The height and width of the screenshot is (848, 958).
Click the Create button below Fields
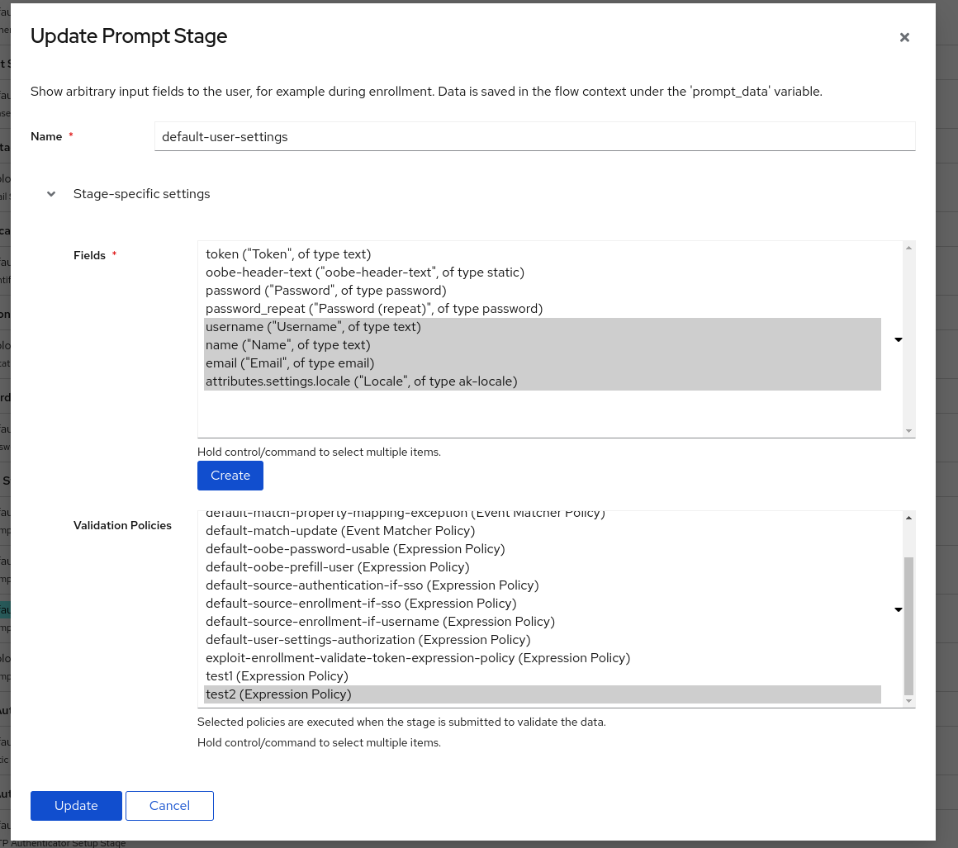tap(230, 475)
